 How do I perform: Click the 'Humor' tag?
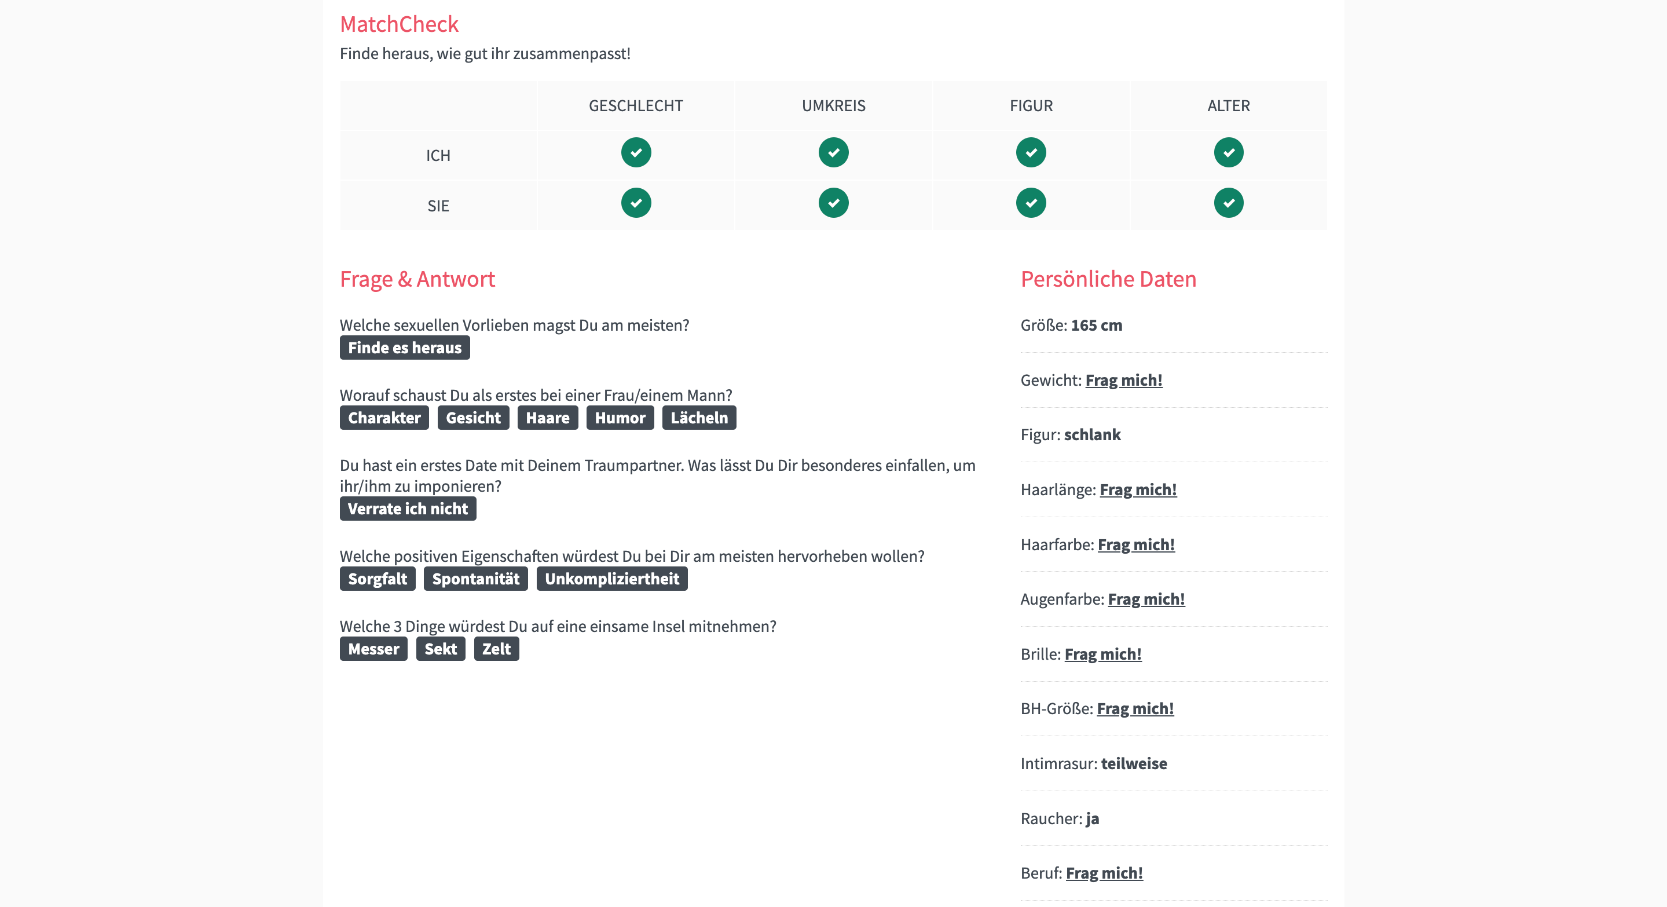[x=620, y=418]
